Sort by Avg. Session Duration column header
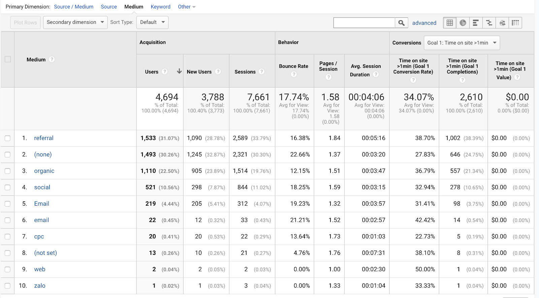The image size is (539, 298). pyautogui.click(x=366, y=70)
